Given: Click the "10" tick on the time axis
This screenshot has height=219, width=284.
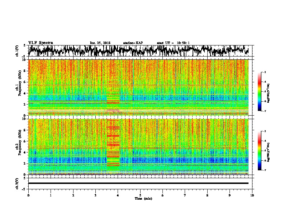Looking at the screenshot, I should pyautogui.click(x=252, y=195).
